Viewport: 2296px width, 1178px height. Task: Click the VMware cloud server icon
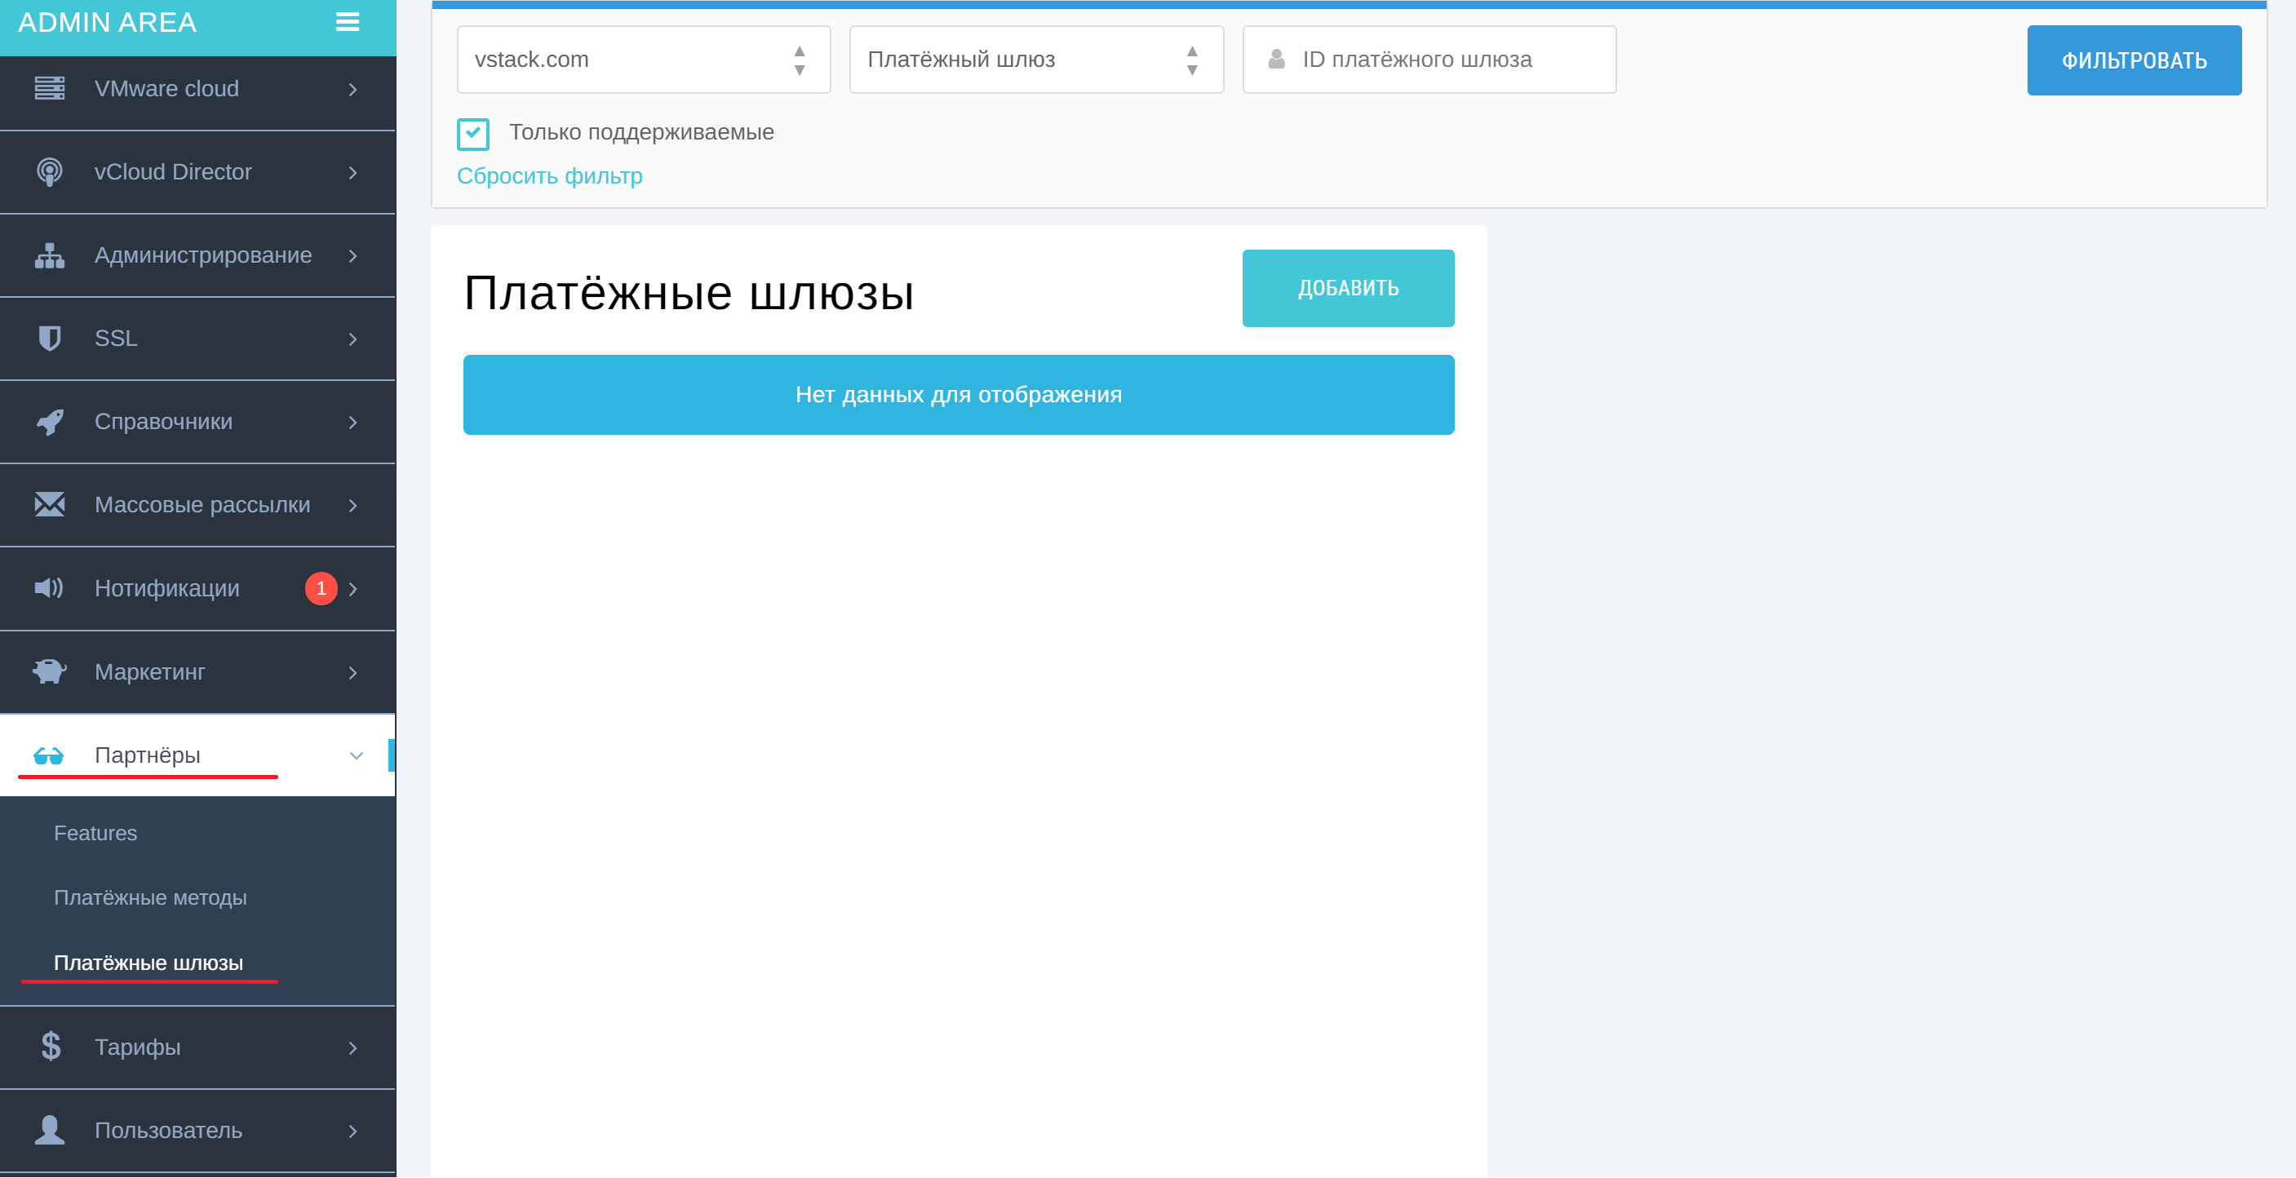(x=49, y=88)
